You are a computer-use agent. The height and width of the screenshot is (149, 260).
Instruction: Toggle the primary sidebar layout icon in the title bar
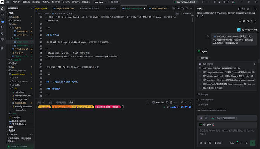coord(215,2)
